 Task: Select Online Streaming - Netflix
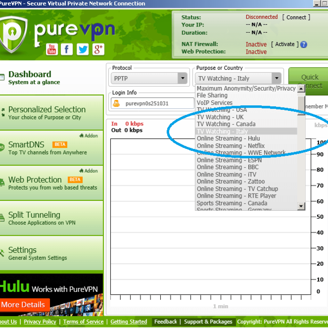point(246,146)
